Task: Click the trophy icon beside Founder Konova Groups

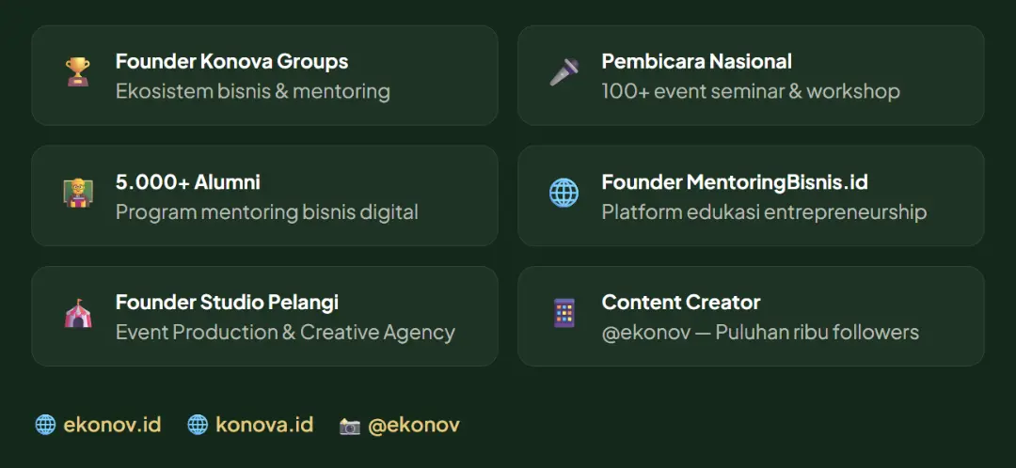Action: click(x=78, y=71)
